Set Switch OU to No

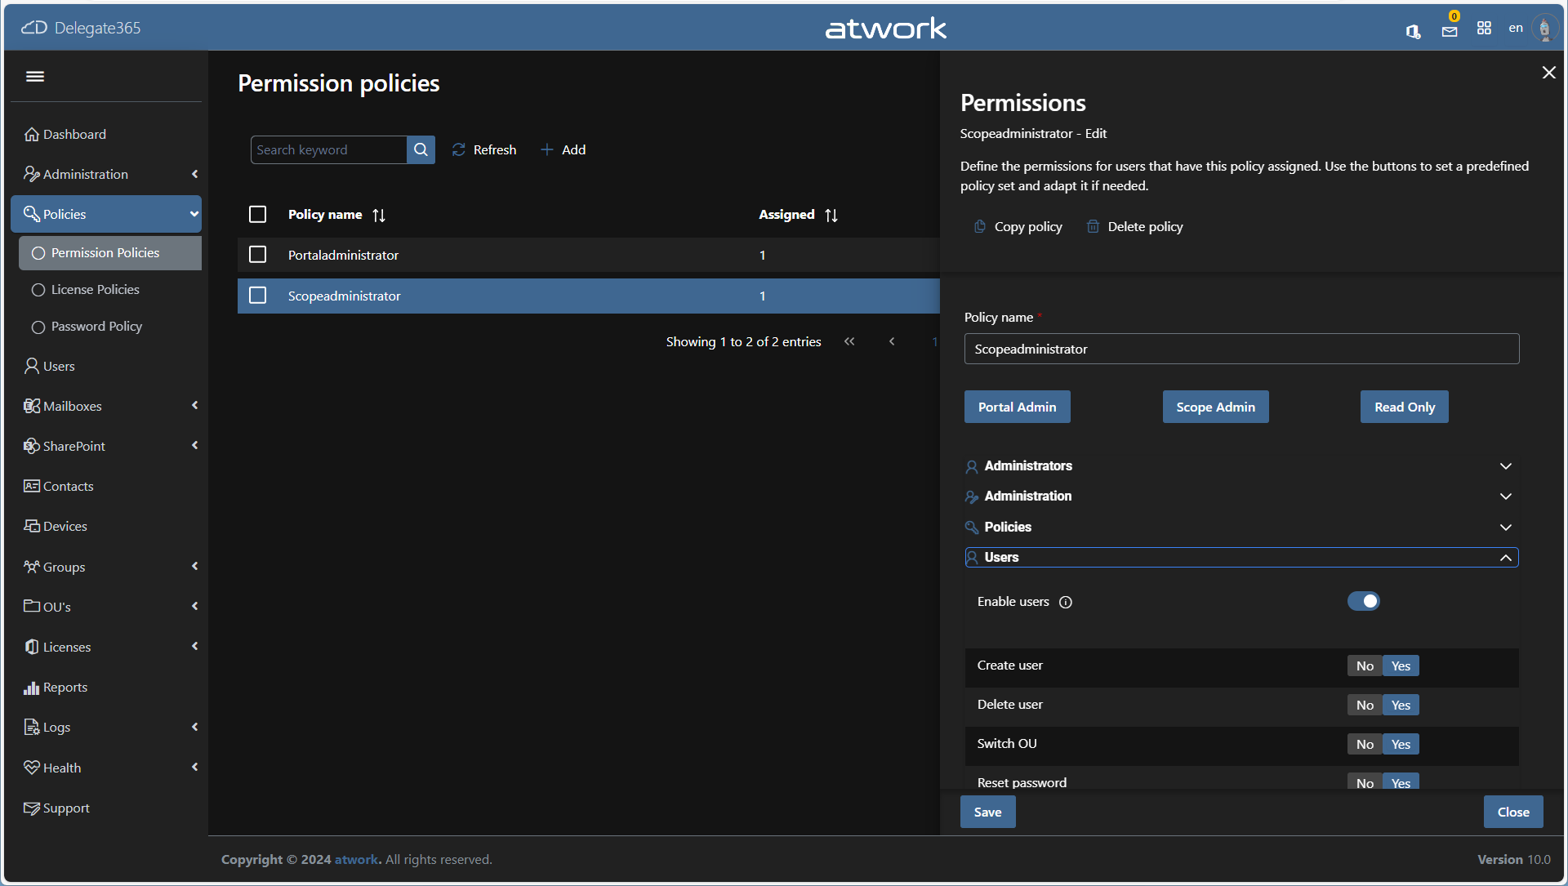pos(1365,744)
